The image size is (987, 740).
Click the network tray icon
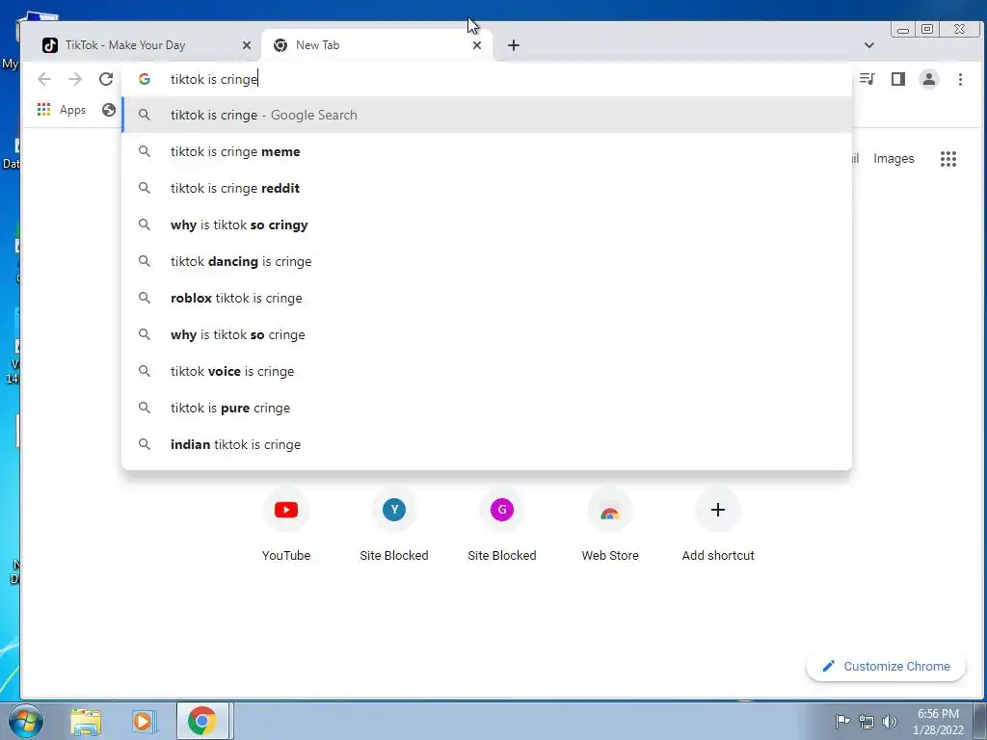click(867, 722)
